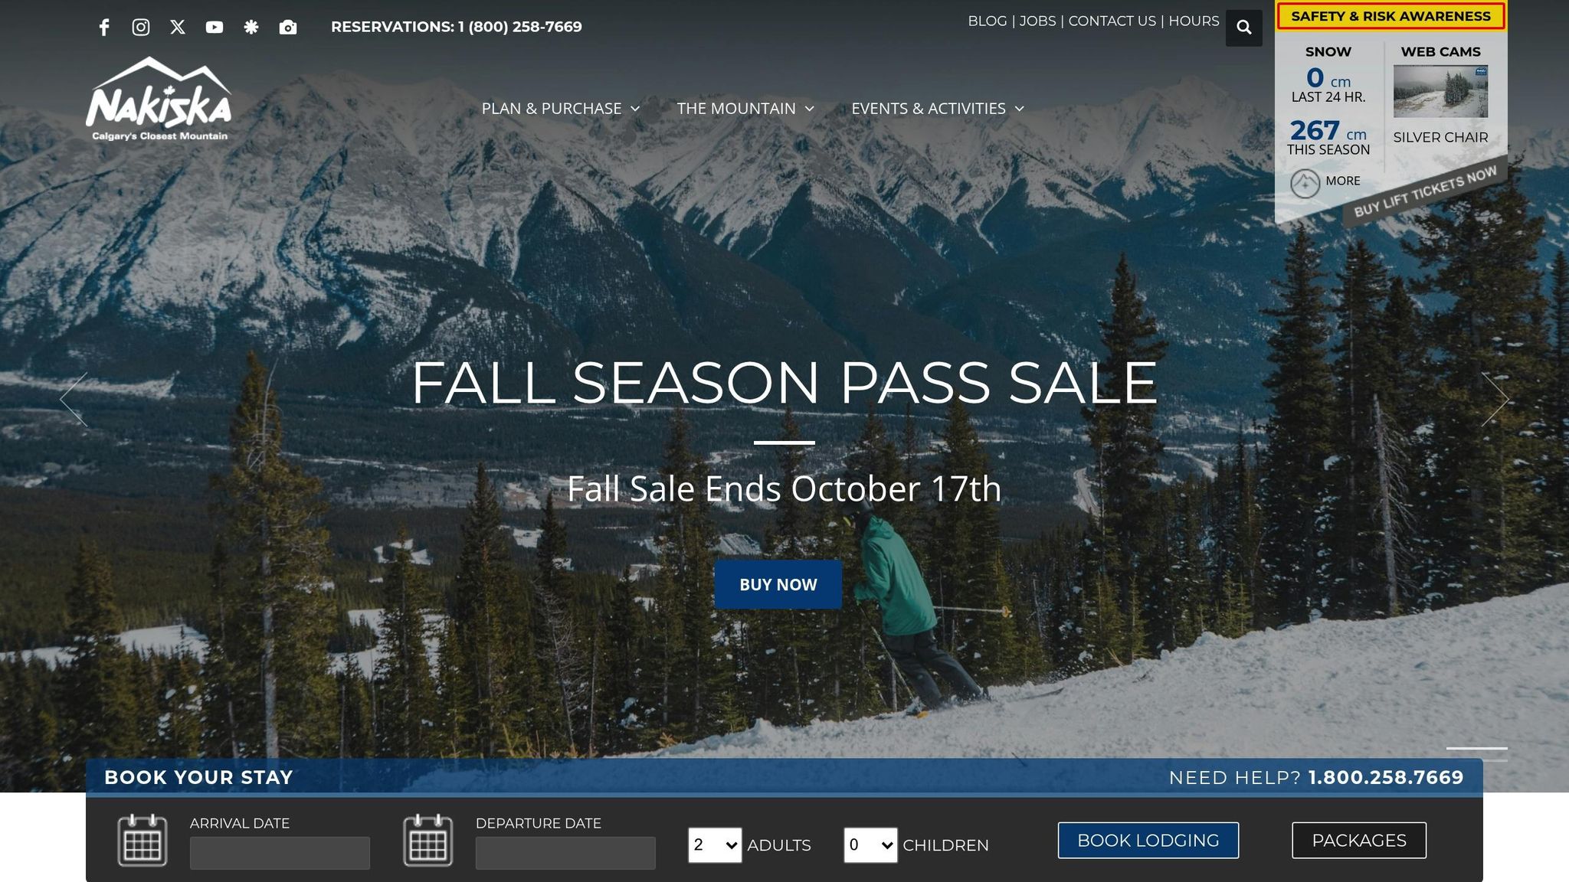
Task: Visit the X (Twitter) social icon
Action: pyautogui.click(x=178, y=28)
